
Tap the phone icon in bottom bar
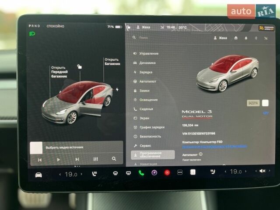[x=141, y=172]
